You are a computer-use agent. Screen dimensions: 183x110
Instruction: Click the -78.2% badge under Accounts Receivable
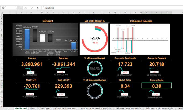(125, 73)
